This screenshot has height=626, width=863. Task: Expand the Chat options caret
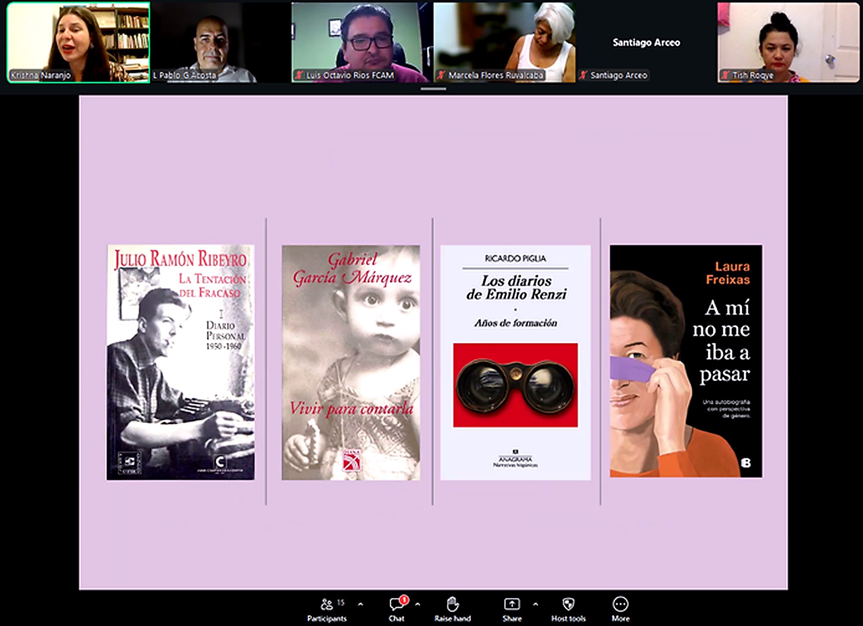[418, 604]
